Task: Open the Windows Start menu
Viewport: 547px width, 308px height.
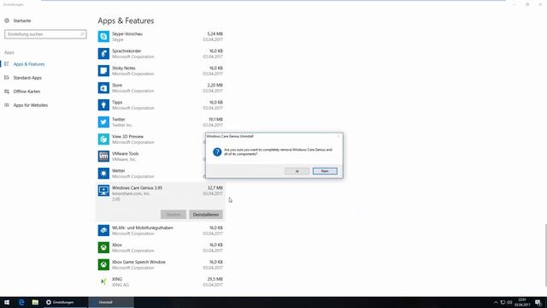Action: click(x=7, y=302)
